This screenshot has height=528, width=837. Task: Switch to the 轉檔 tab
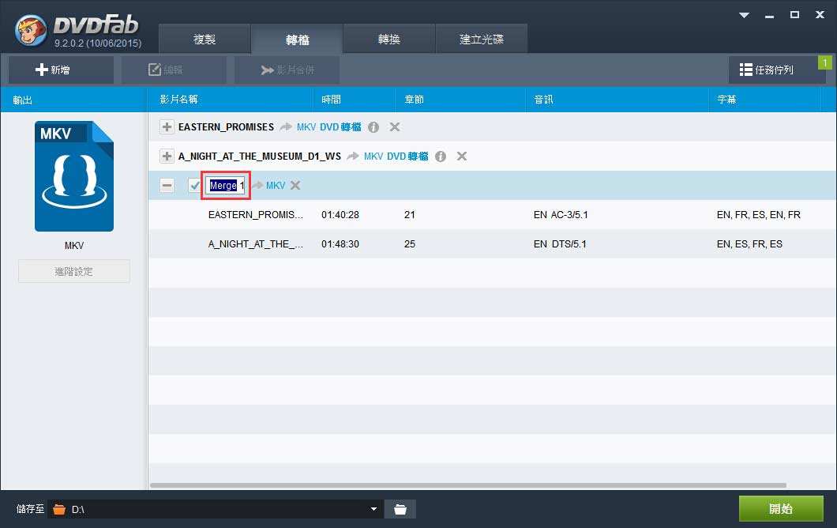coord(298,39)
